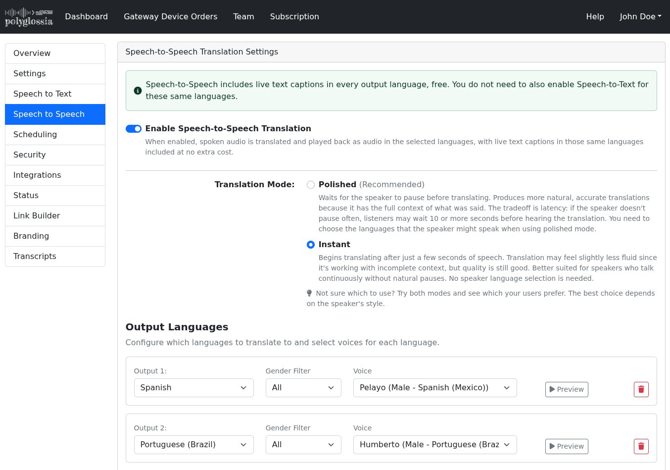Click the Output Languages heading
Image resolution: width=670 pixels, height=470 pixels.
(177, 327)
